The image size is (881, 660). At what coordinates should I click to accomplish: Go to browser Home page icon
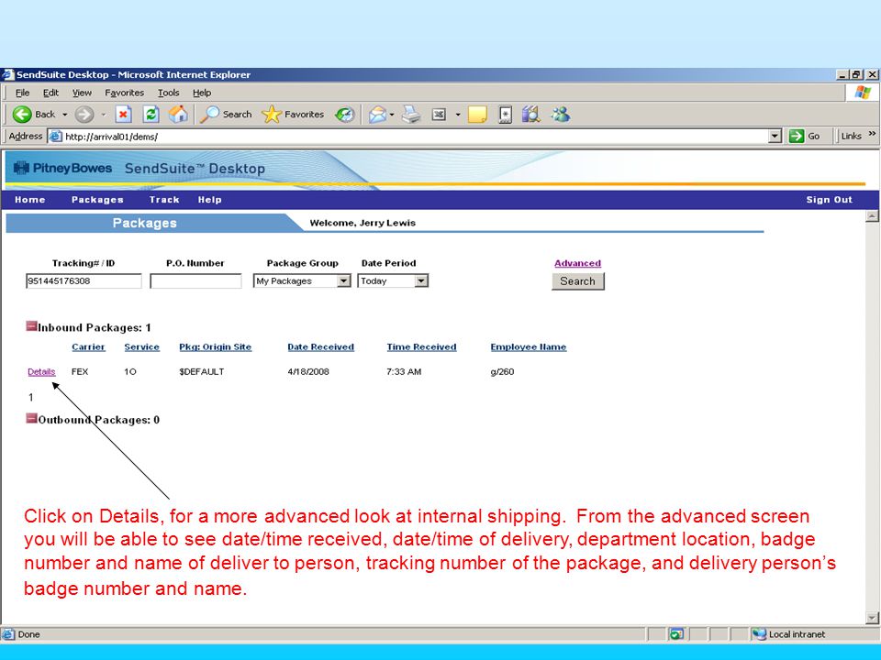(178, 114)
